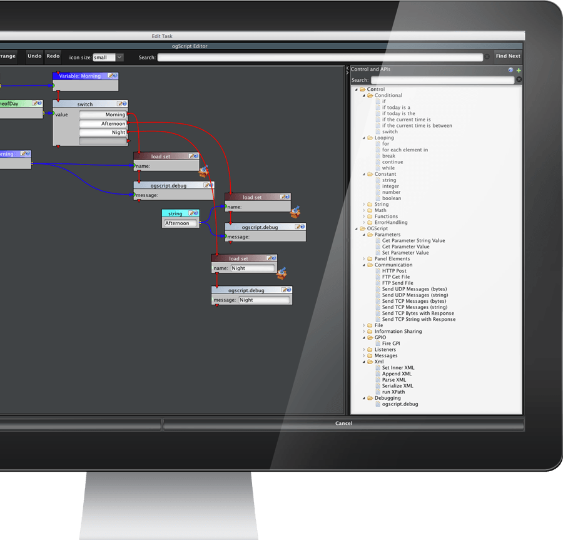Open the icon size dropdown
Viewport: 563px width, 540px height.
click(x=119, y=58)
